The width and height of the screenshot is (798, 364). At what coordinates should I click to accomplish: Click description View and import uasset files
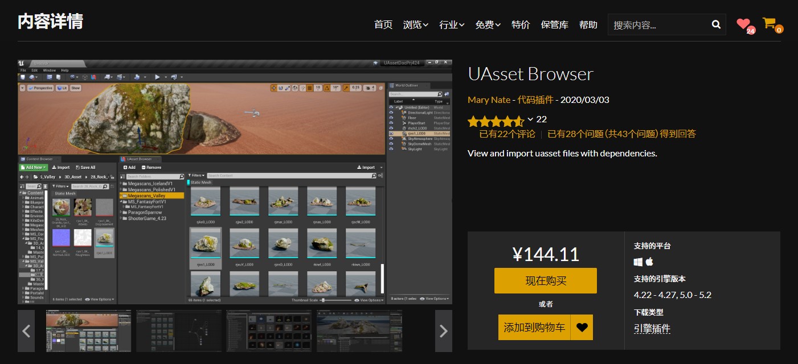tap(562, 153)
